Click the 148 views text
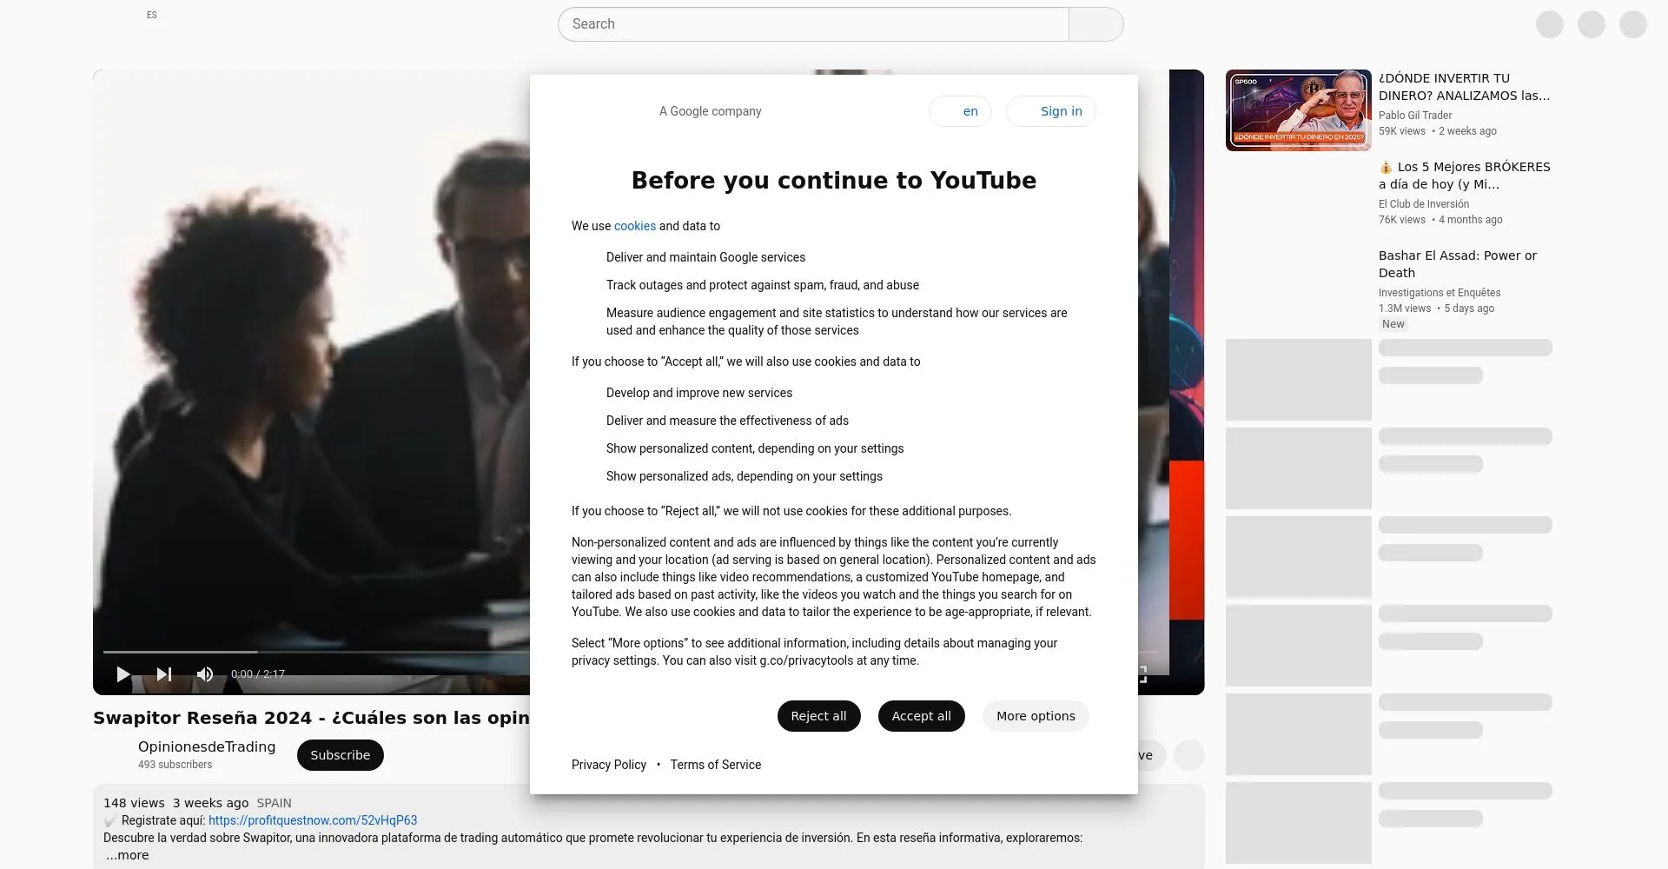The width and height of the screenshot is (1668, 869). [x=134, y=803]
